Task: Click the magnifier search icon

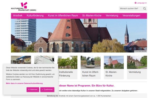Action: 145,9
